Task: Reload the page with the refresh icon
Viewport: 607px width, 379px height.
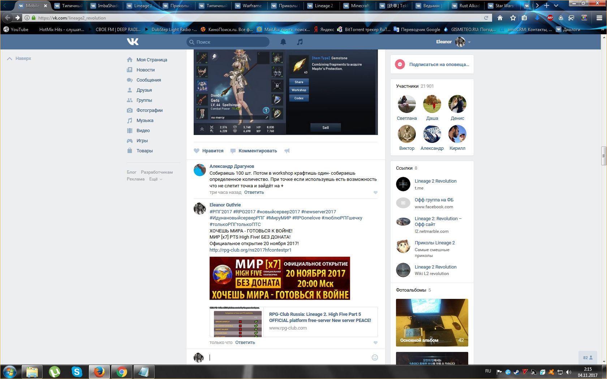Action: [486, 18]
